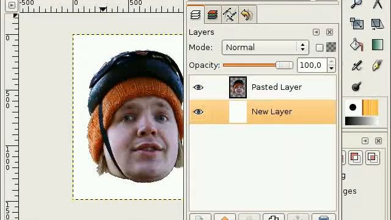Close the Tool Options dock tab

[x=378, y=141]
